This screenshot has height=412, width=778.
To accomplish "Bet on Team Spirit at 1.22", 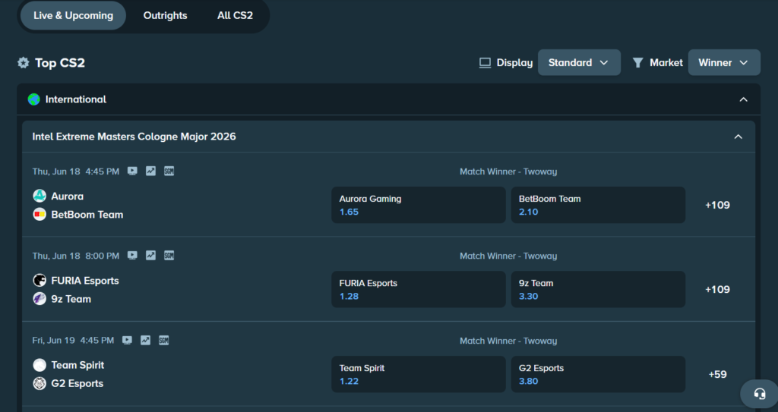I will 419,374.
